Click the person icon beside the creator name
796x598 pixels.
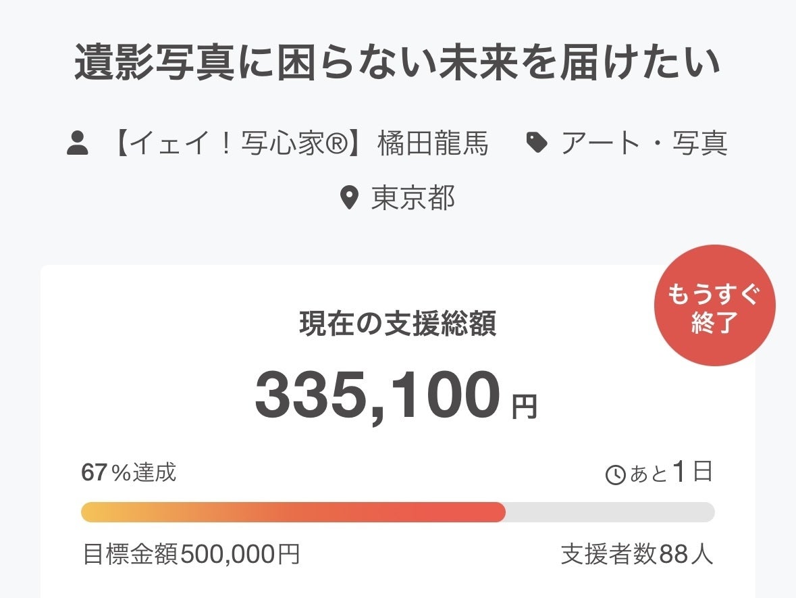78,143
